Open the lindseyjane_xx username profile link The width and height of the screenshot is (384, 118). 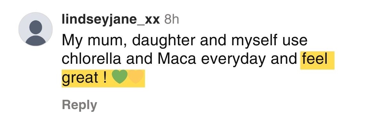click(111, 20)
